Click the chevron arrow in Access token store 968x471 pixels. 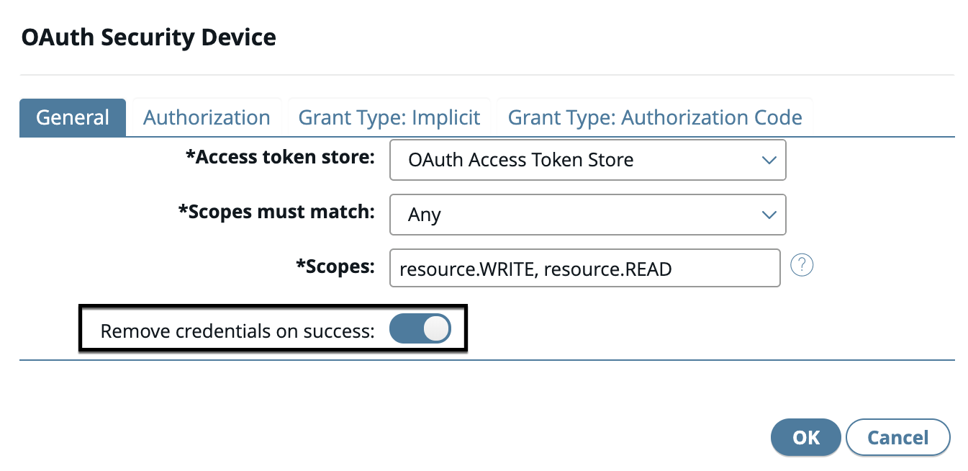769,160
